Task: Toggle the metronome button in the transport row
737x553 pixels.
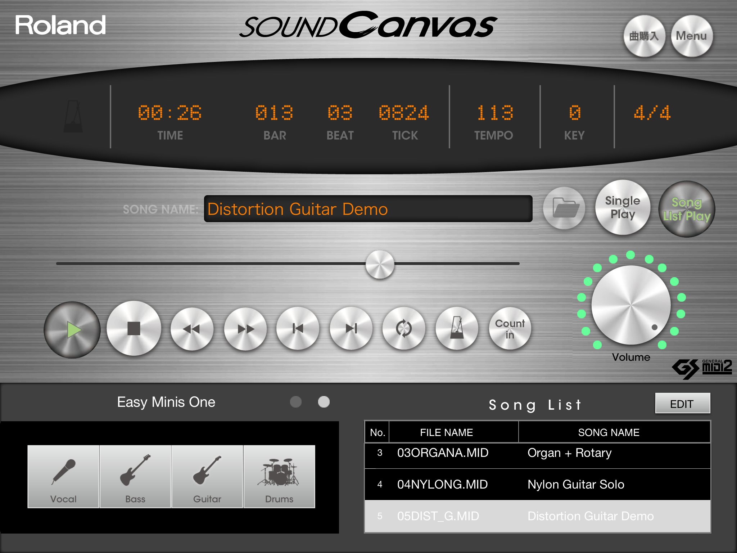Action: click(457, 328)
